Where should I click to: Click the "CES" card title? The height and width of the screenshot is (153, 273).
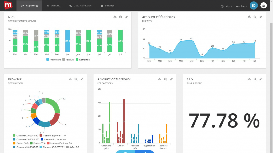click(190, 79)
